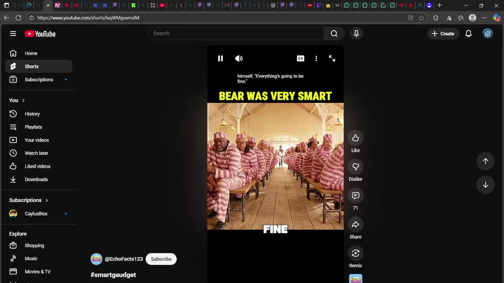Open the 71 comments

(x=356, y=196)
